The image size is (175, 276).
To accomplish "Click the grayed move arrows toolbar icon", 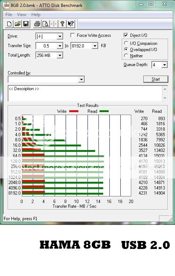I will [x=54, y=24].
